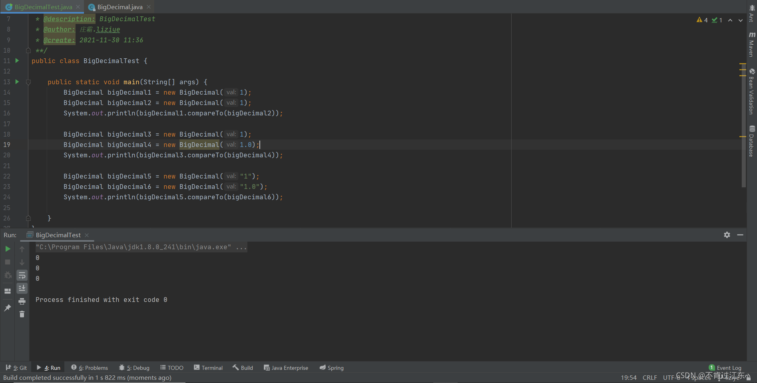This screenshot has height=383, width=757.
Task: Rerun BigDecimalTest with the green play icon
Action: coord(8,249)
